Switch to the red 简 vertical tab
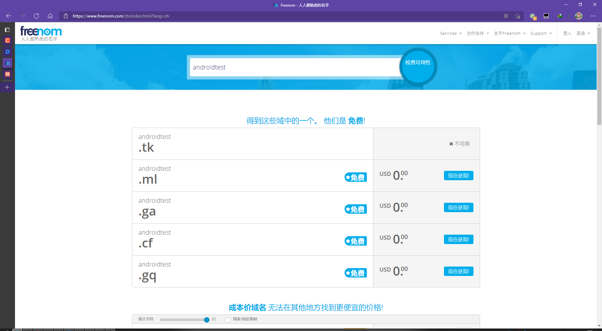This screenshot has width=602, height=331. pos(8,74)
